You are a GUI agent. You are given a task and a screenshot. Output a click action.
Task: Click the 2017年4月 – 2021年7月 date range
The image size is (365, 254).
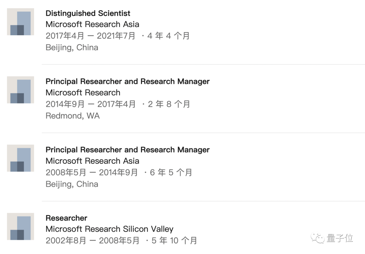coord(90,36)
